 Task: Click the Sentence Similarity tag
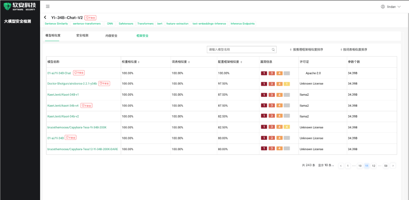point(56,24)
